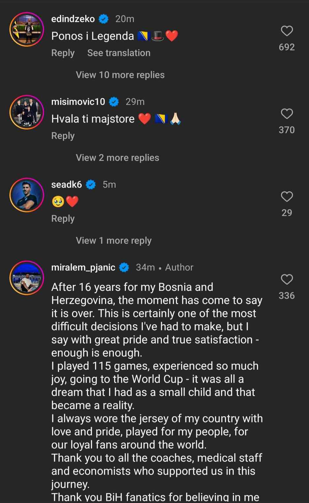Screen dimensions: 309x503
Task: Open edindzeko's profile picture
Action: [x=27, y=30]
